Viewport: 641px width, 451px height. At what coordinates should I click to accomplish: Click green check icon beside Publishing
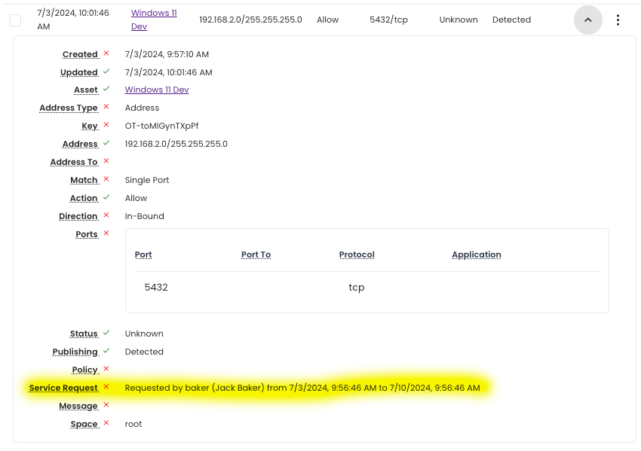[106, 351]
